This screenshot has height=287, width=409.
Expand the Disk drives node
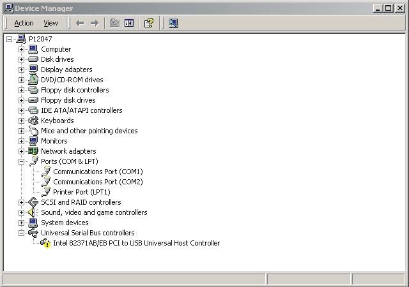click(x=21, y=59)
